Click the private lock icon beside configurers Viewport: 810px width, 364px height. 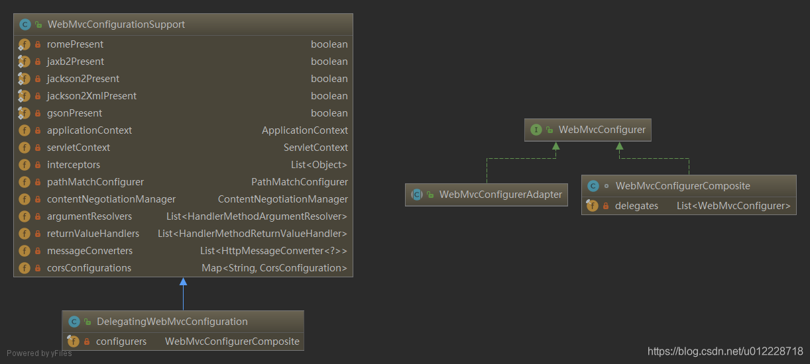(x=87, y=341)
